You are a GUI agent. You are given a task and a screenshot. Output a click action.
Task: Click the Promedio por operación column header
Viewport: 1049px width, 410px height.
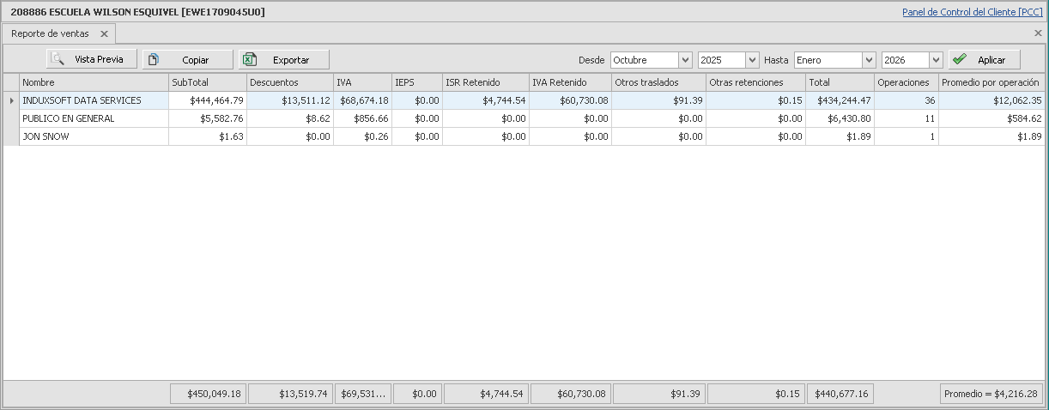coord(991,82)
